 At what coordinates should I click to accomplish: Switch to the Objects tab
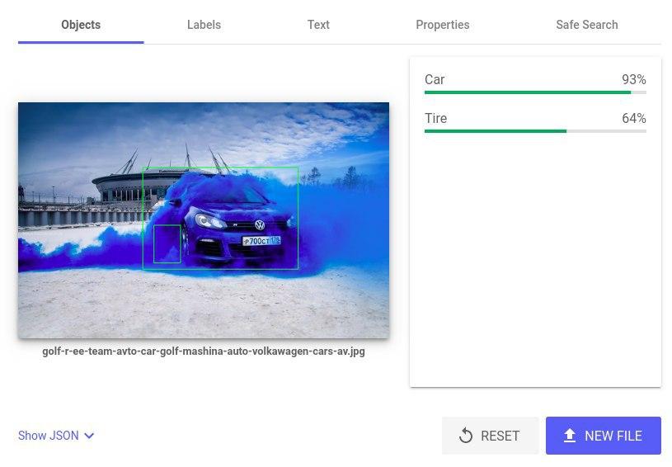click(81, 25)
